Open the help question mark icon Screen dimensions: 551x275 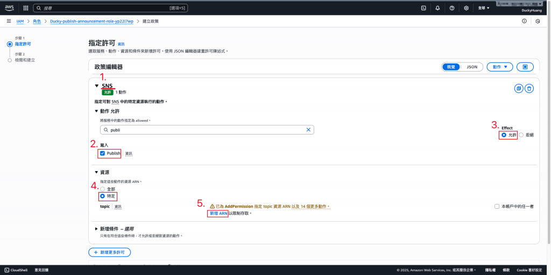[452, 8]
